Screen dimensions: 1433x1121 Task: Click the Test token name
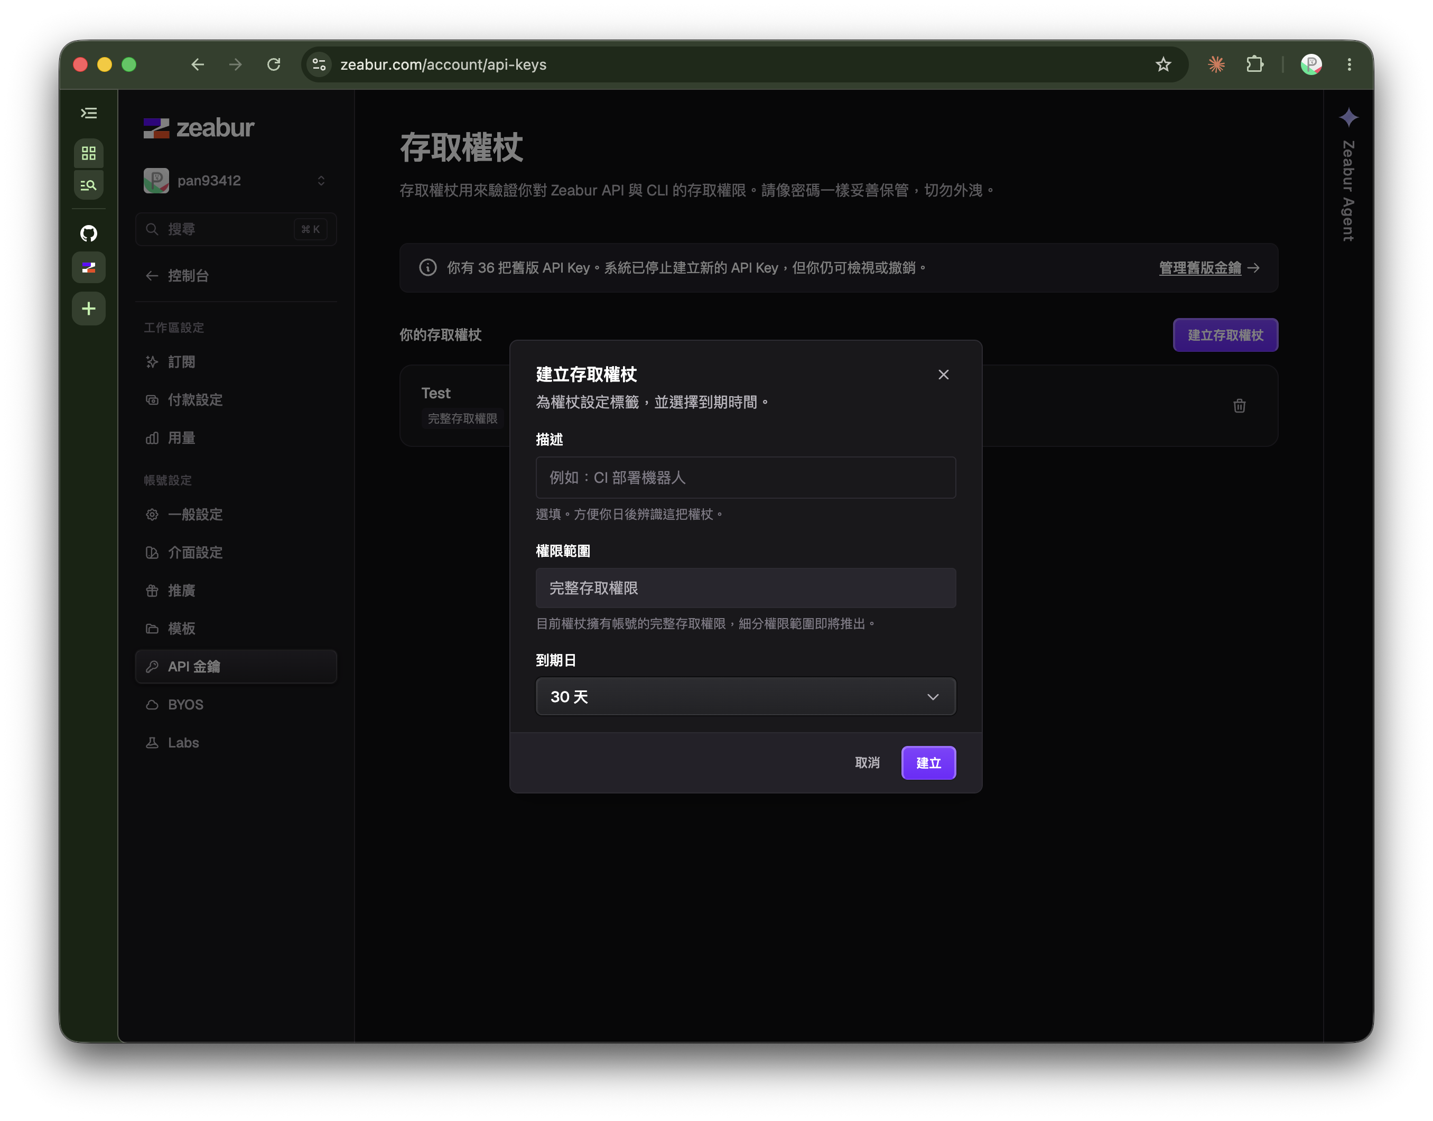[x=436, y=393]
